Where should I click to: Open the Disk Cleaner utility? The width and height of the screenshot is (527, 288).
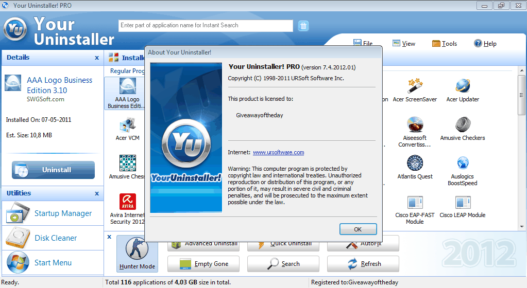pos(53,238)
